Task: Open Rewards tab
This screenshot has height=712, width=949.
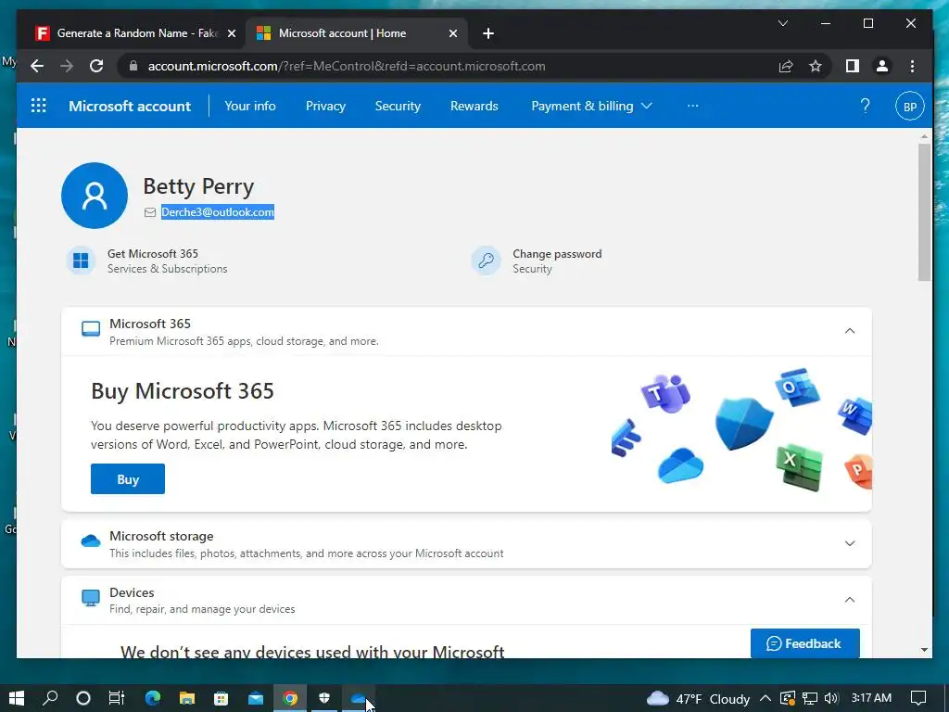Action: (x=474, y=106)
